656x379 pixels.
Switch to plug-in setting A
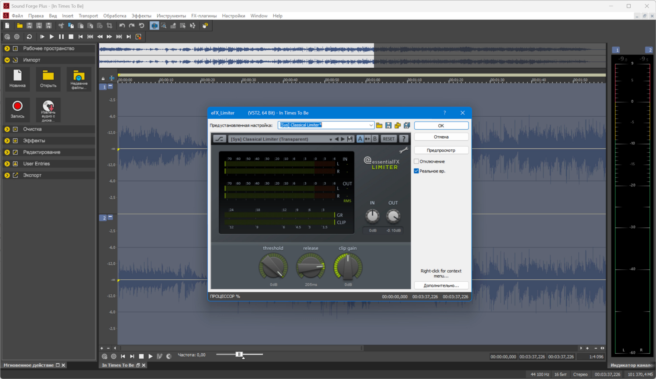(360, 139)
